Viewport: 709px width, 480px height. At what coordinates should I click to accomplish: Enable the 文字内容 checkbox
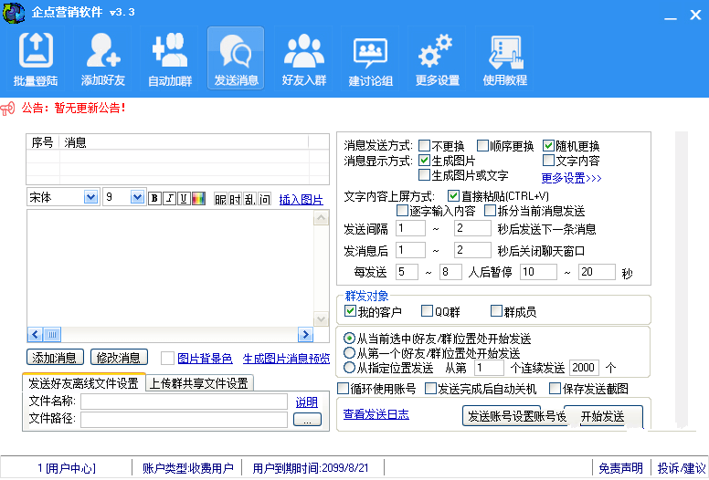pyautogui.click(x=548, y=160)
